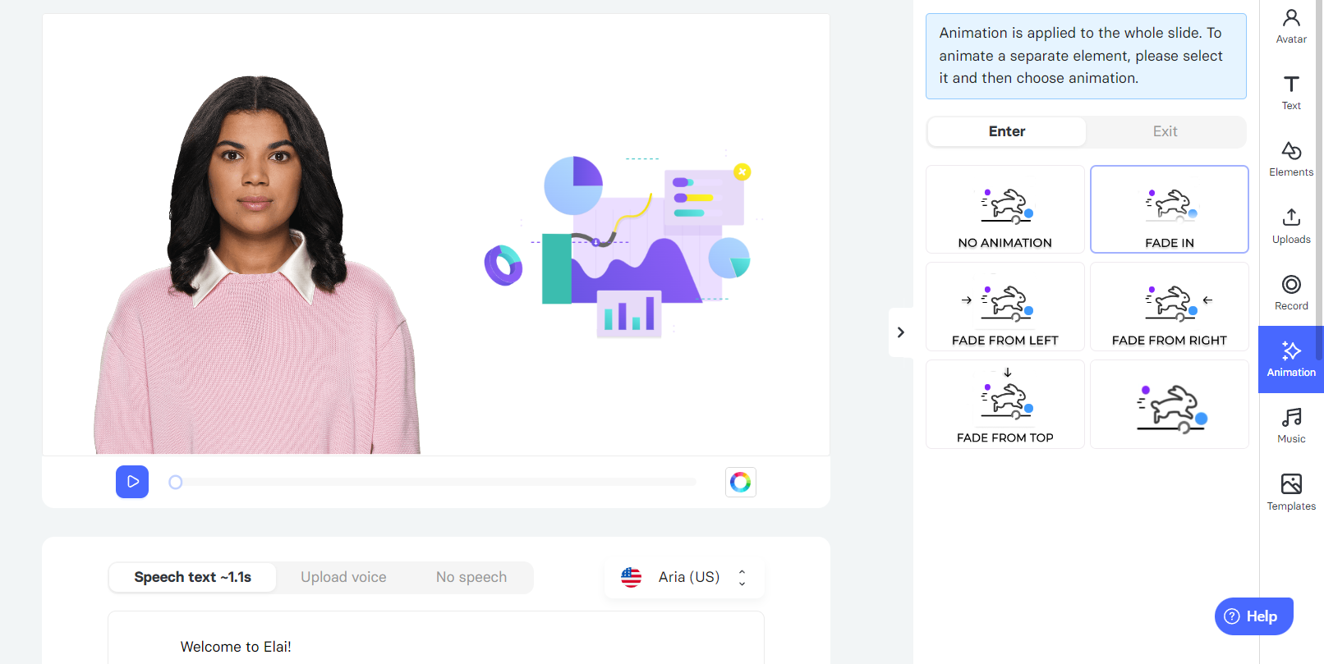Image resolution: width=1324 pixels, height=664 pixels.
Task: Switch to the Enter animation tab
Action: tap(1007, 131)
